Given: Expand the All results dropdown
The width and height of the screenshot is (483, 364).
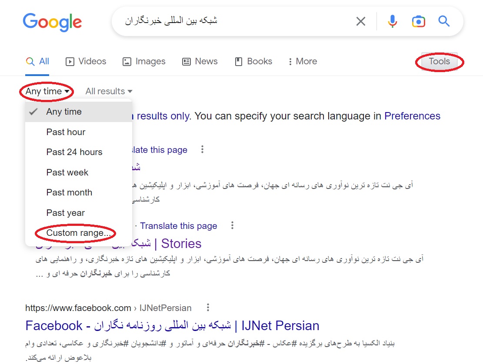Looking at the screenshot, I should point(109,91).
